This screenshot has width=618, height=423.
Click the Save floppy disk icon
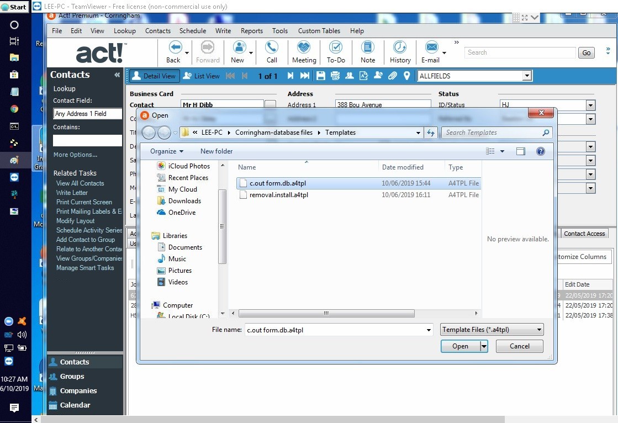point(321,76)
